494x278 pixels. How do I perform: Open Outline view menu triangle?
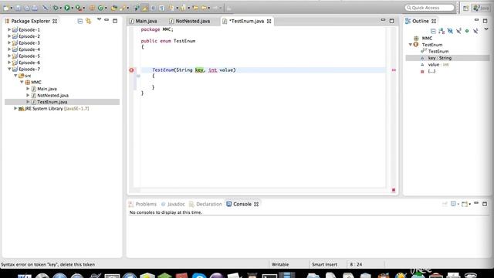[486, 29]
